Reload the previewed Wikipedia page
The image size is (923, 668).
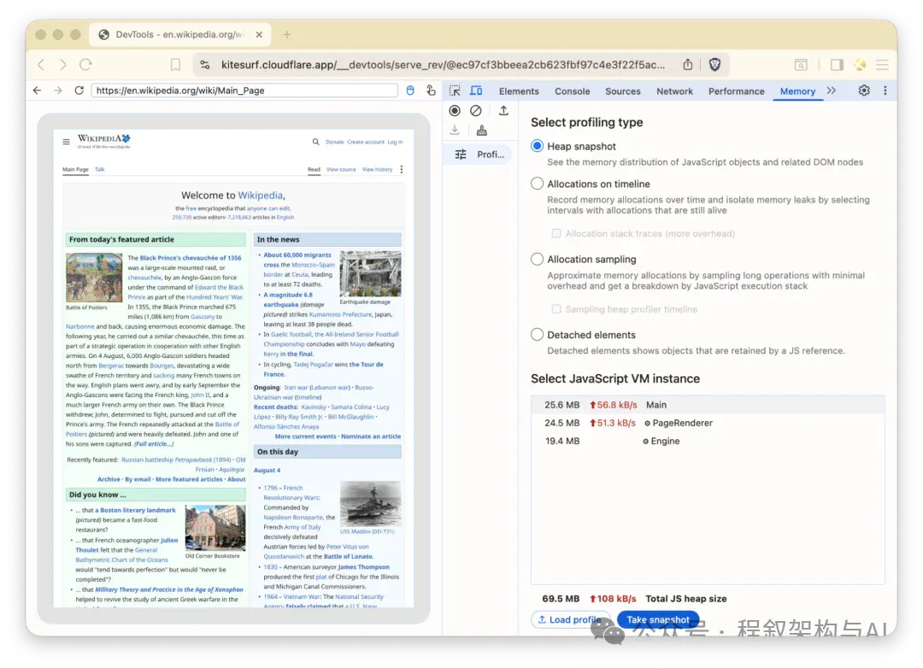[x=79, y=91]
